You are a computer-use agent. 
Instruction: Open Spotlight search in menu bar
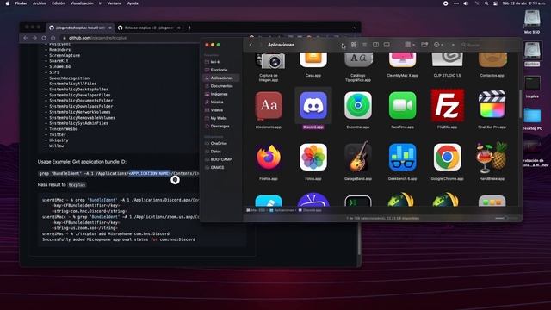click(486, 3)
